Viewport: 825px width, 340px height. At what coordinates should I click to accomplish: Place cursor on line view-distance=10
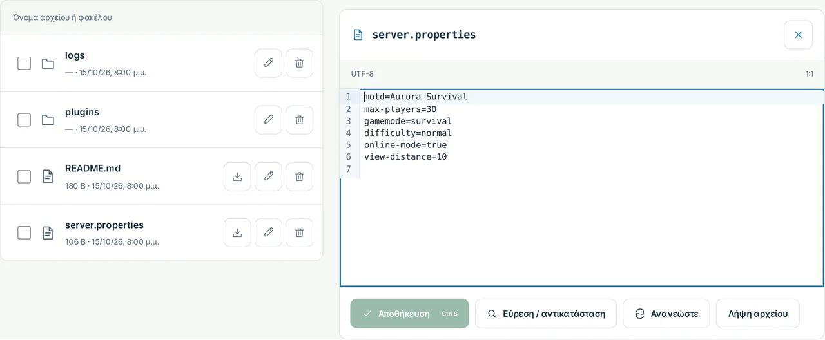(405, 156)
